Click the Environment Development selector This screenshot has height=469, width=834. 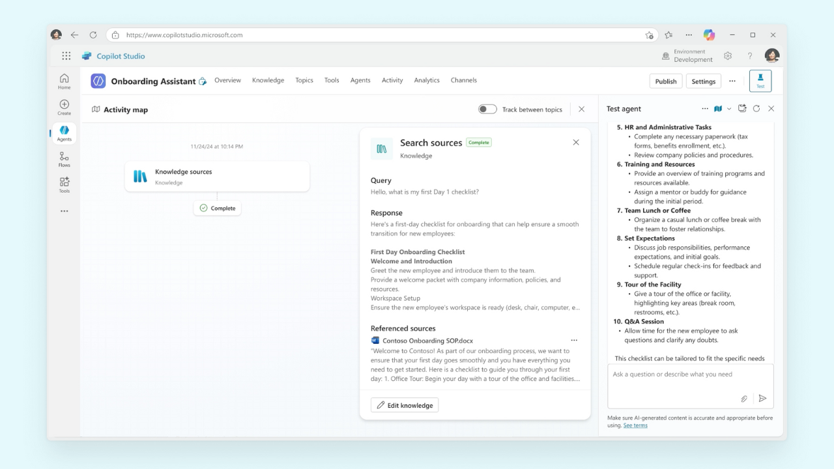click(687, 55)
